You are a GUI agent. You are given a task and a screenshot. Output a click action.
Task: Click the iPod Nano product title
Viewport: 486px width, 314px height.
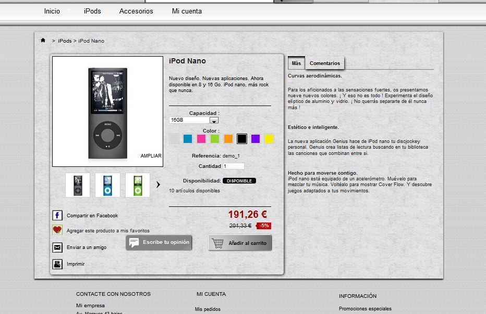pyautogui.click(x=187, y=61)
